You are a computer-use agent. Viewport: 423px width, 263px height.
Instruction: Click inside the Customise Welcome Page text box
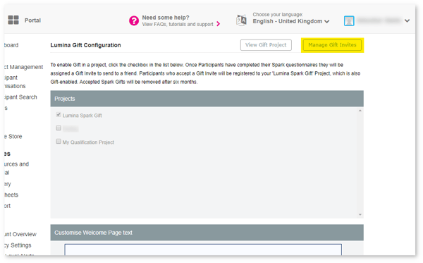click(203, 250)
